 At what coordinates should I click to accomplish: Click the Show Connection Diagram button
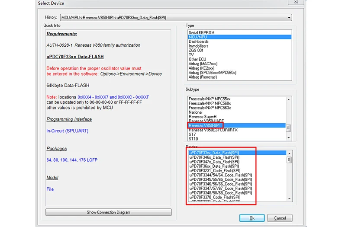click(108, 212)
